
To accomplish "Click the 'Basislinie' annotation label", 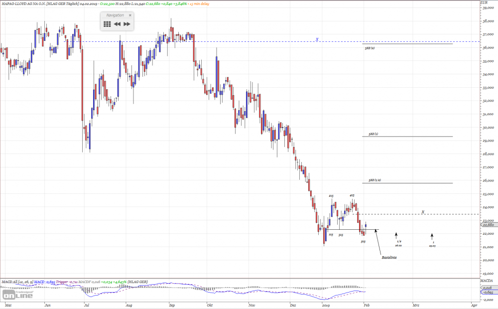I will coord(389,258).
